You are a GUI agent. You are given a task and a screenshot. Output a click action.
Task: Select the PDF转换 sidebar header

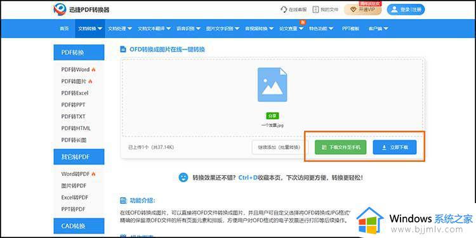coord(79,53)
